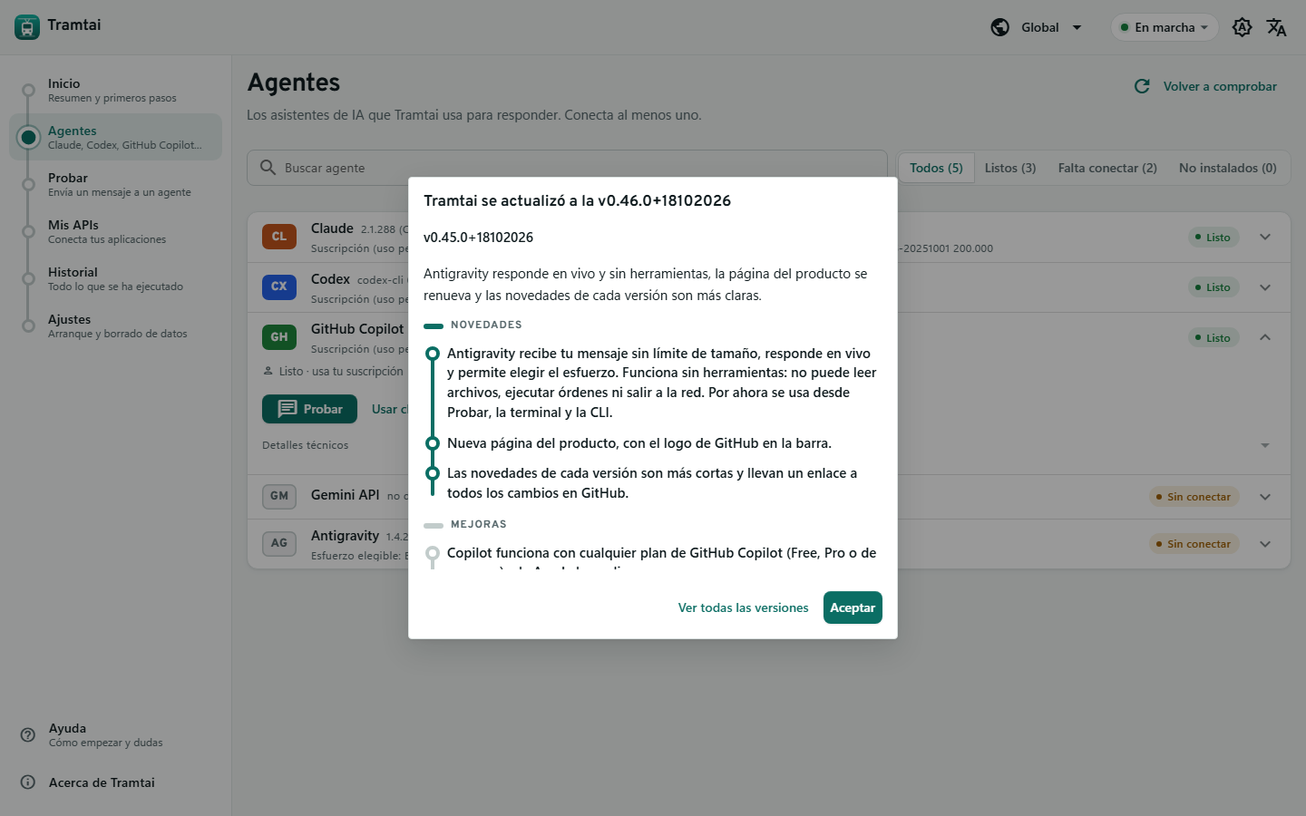This screenshot has width=1306, height=816.
Task: Click the Ayuda question mark icon
Action: (x=28, y=734)
